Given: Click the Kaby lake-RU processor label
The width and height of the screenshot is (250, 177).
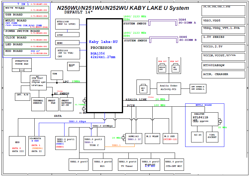Looking at the screenshot, I should (x=103, y=42).
